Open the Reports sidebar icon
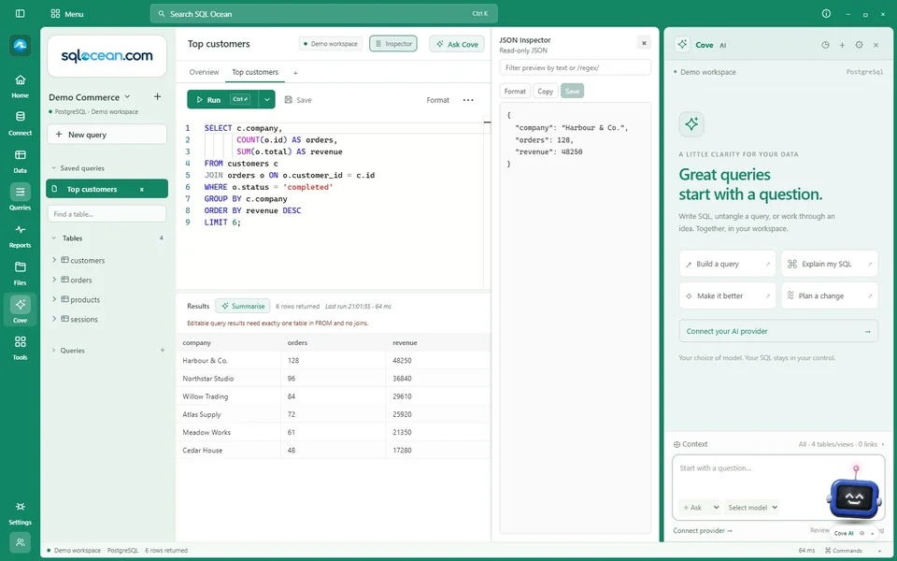 [x=20, y=236]
